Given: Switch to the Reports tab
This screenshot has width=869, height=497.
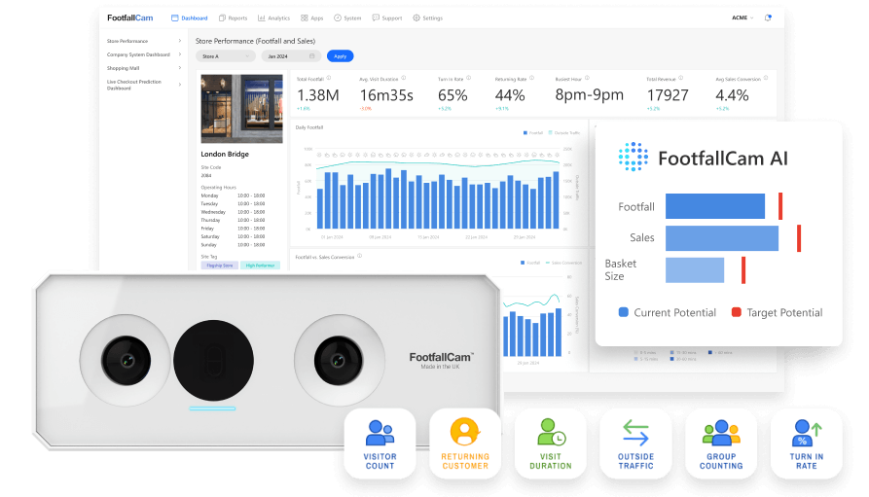Looking at the screenshot, I should pyautogui.click(x=234, y=18).
